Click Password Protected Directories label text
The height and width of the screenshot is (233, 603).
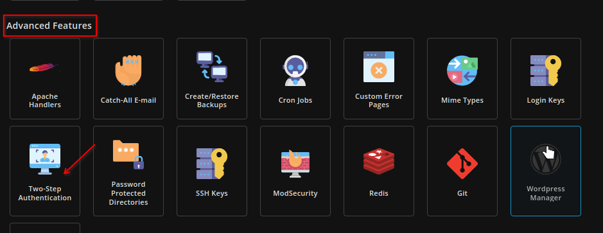click(x=128, y=193)
